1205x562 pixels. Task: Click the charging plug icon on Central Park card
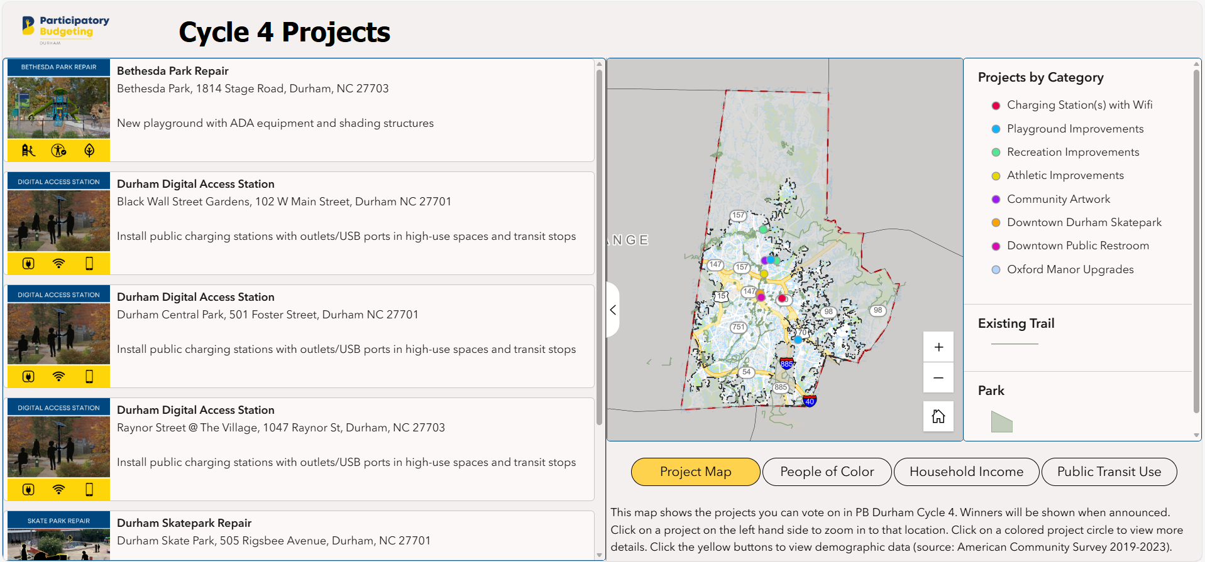point(28,376)
